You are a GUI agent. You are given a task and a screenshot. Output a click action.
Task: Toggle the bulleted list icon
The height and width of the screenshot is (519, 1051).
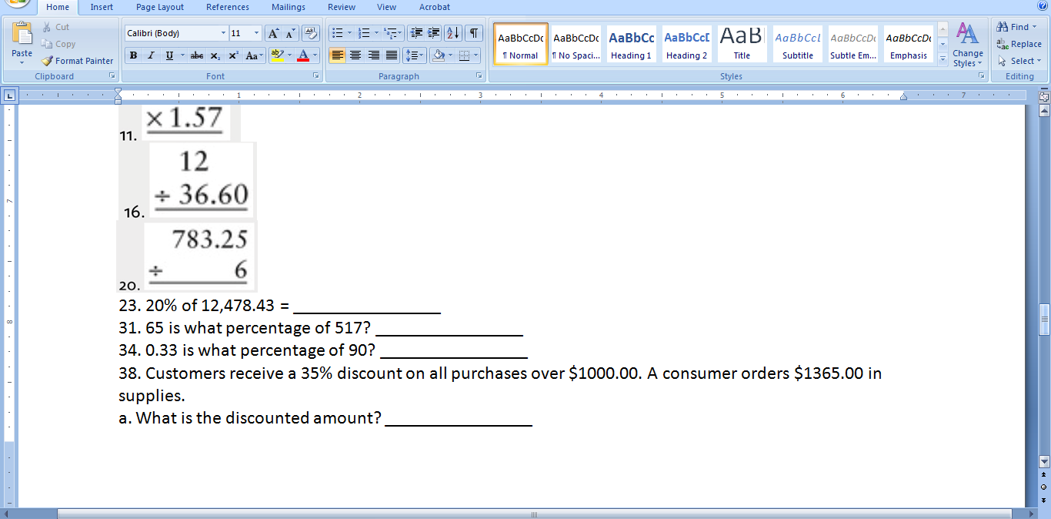336,32
